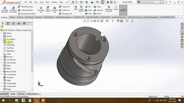The height and width of the screenshot is (103, 184).
Task: Switch to the Motion Study 1 tab
Action: 32,94
